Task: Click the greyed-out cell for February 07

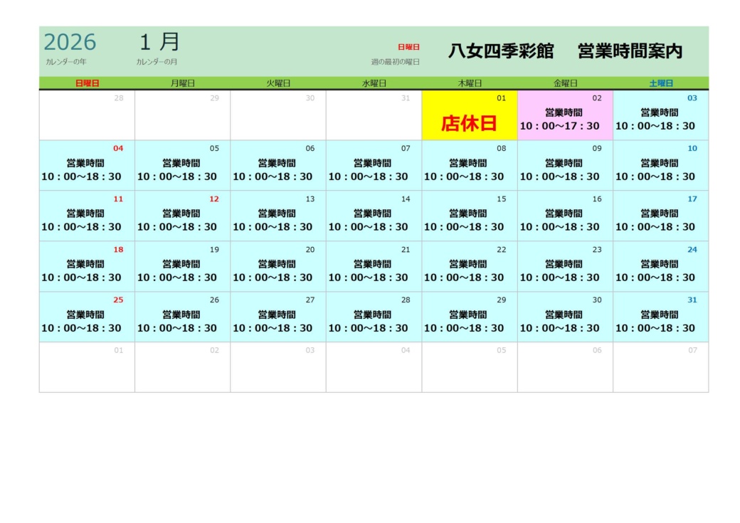Action: point(660,367)
